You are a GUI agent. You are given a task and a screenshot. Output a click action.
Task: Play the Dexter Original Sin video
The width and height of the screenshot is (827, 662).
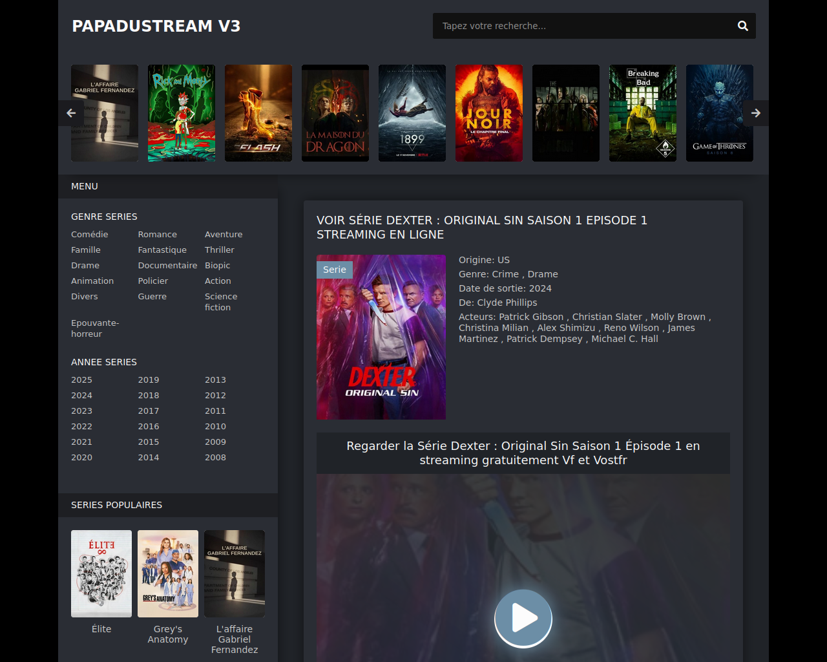[x=523, y=618]
